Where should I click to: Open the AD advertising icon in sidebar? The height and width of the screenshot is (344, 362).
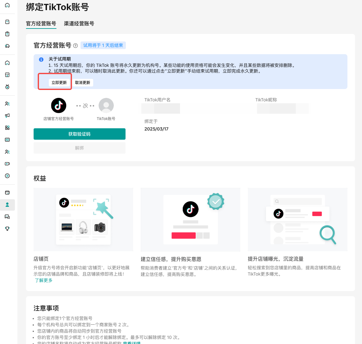7,140
